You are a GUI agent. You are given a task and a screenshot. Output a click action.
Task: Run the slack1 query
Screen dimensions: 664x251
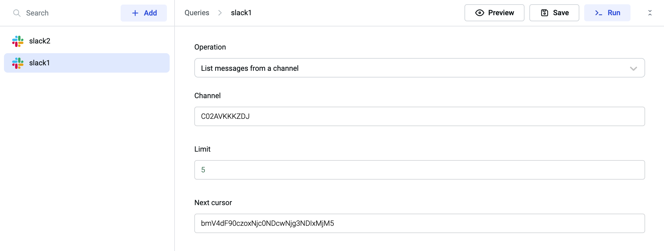(x=607, y=13)
